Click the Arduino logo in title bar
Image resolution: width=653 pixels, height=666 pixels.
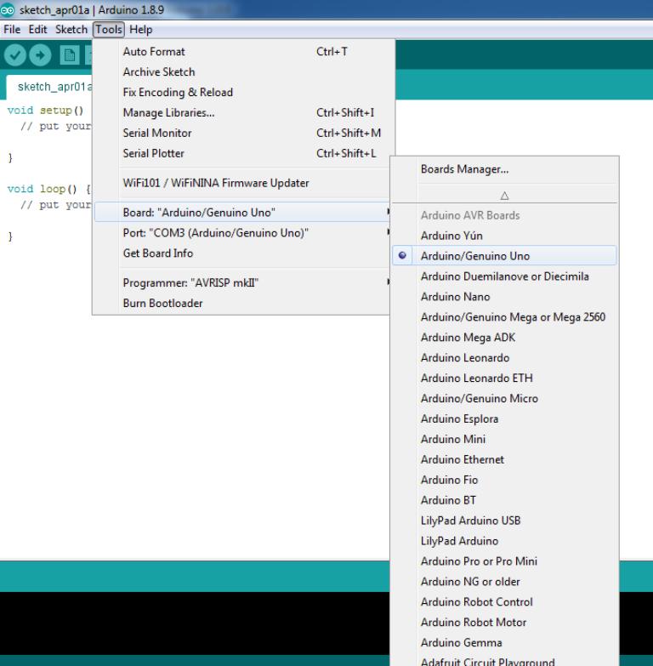pyautogui.click(x=7, y=9)
